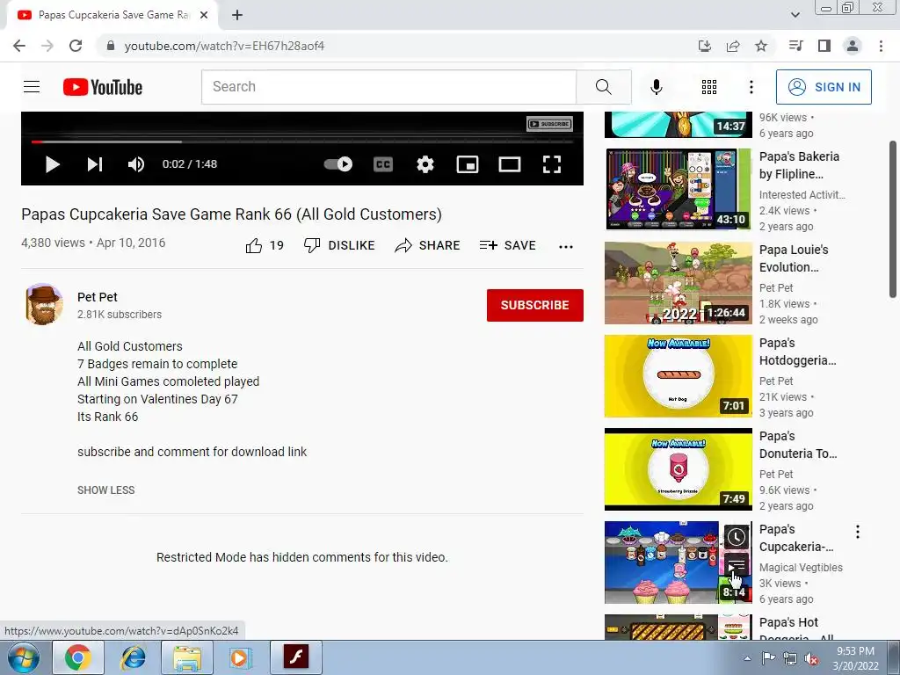Open the Windows Start menu
The width and height of the screenshot is (900, 675).
[x=24, y=657]
